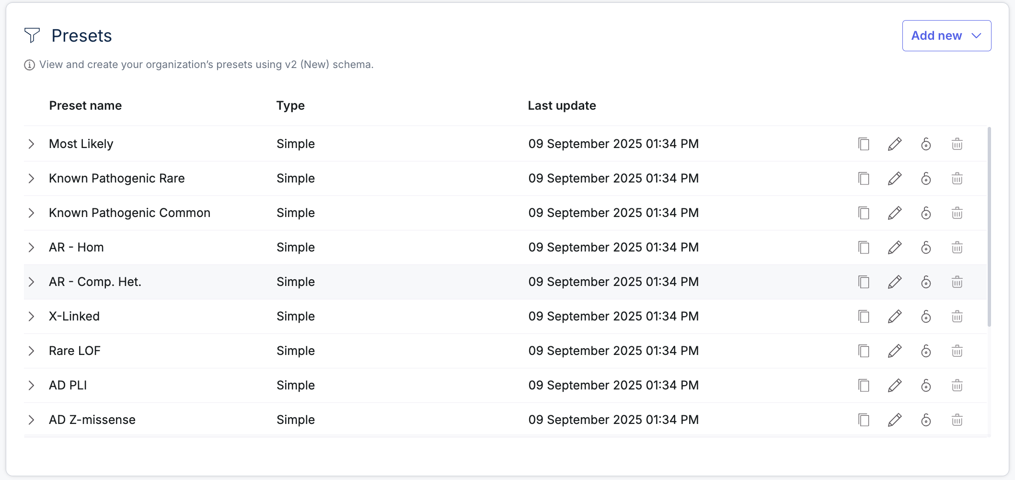
Task: Select the X-Linked preset name
Action: (x=74, y=316)
